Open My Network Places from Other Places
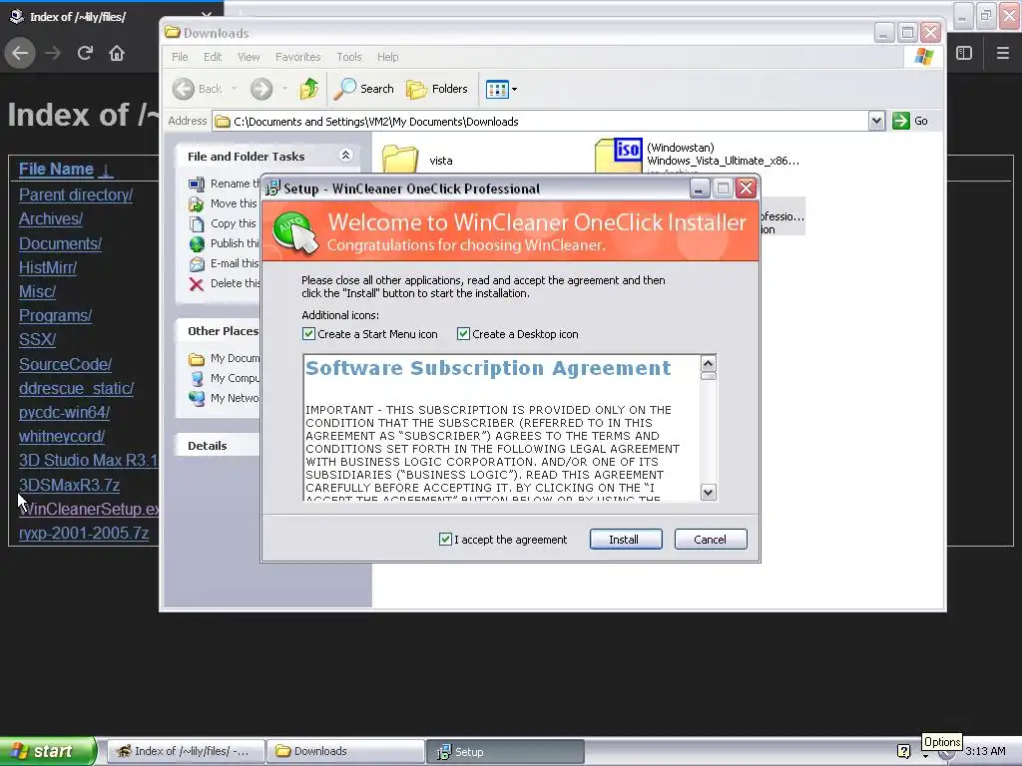The image size is (1022, 766). click(x=224, y=398)
